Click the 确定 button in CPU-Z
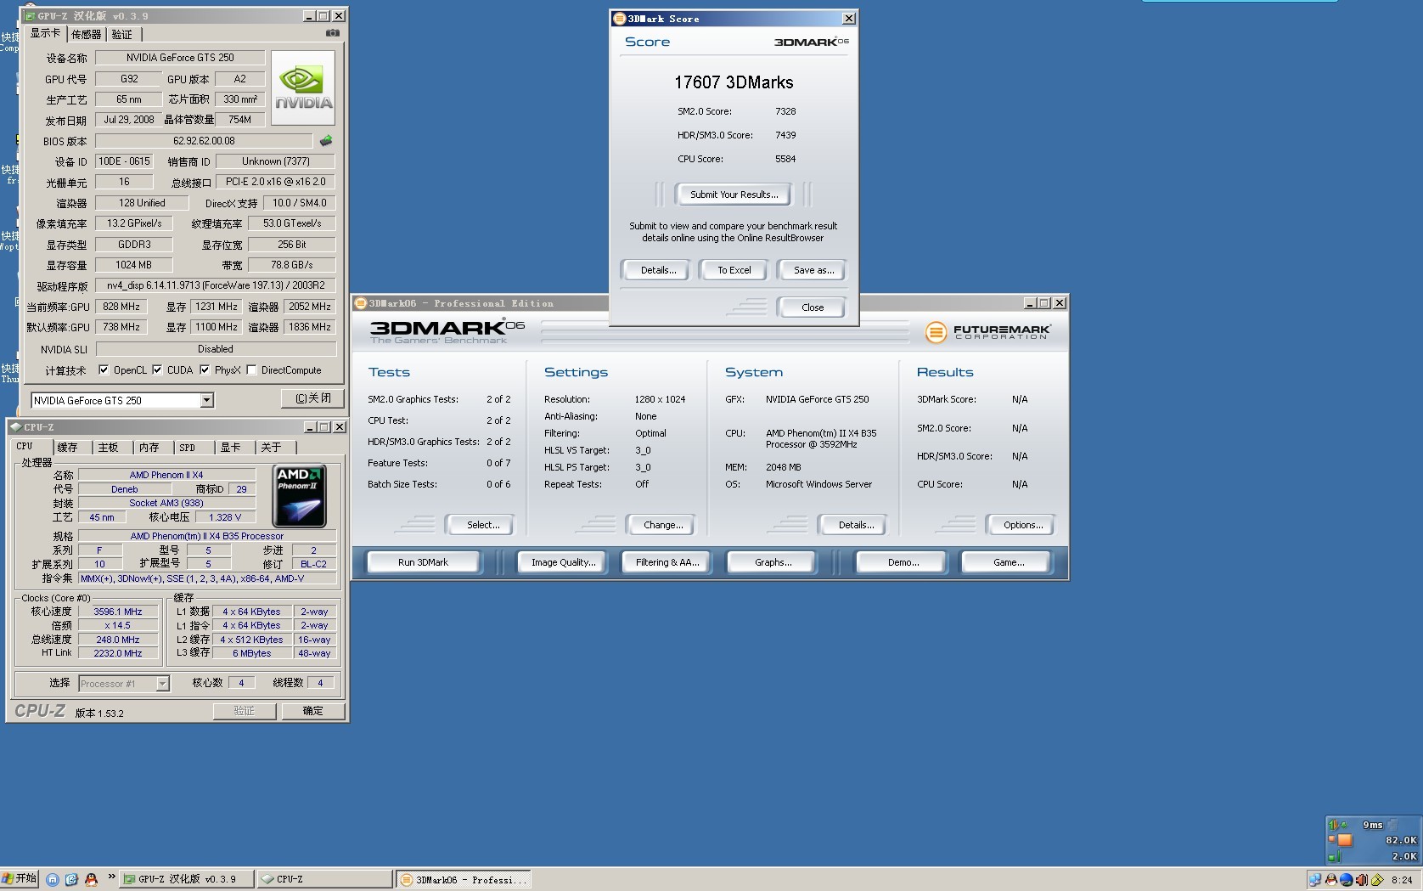1423x891 pixels. coord(312,711)
